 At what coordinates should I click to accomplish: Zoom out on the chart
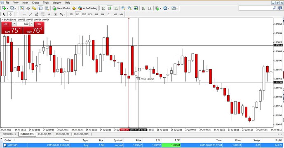(x=129, y=8)
